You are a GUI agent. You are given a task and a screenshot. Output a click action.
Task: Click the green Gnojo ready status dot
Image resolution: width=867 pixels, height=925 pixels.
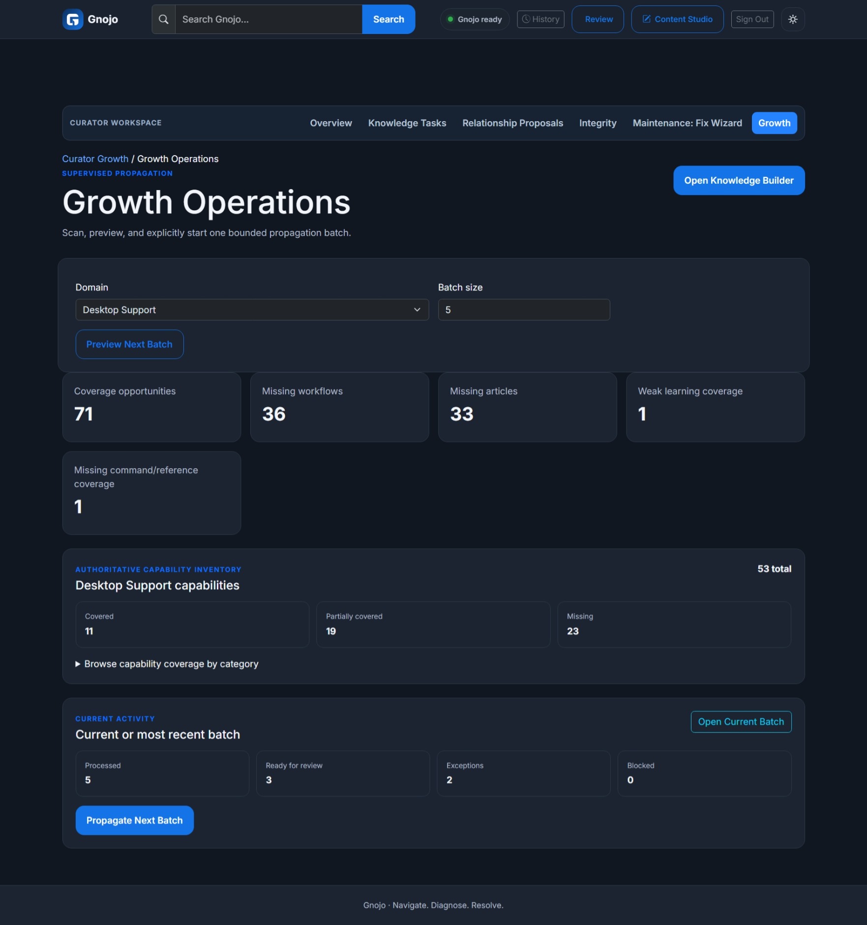pos(450,19)
